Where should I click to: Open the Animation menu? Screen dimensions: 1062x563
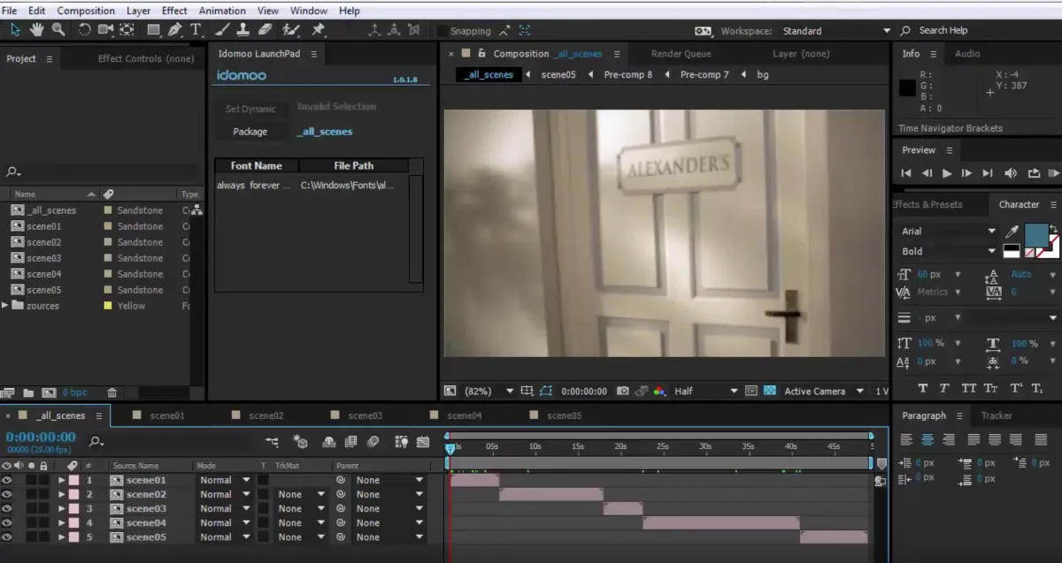pos(221,11)
